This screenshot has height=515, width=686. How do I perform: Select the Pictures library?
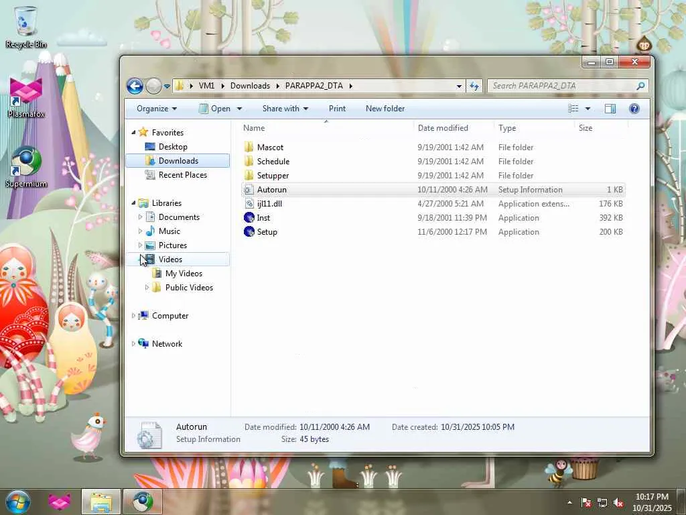[172, 245]
